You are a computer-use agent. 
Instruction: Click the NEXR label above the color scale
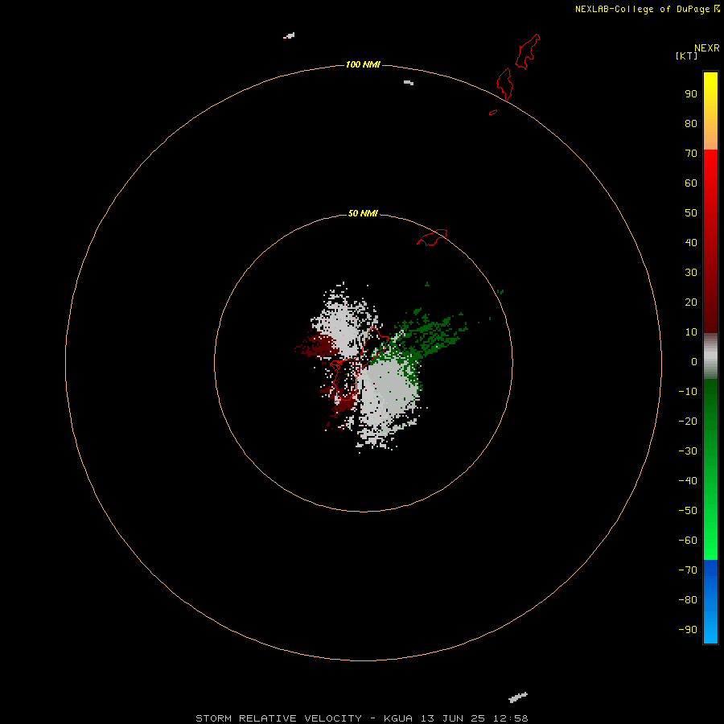coord(706,48)
